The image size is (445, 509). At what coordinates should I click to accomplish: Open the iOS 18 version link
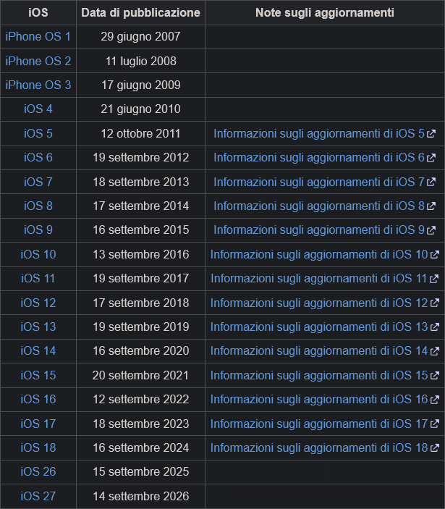[38, 447]
